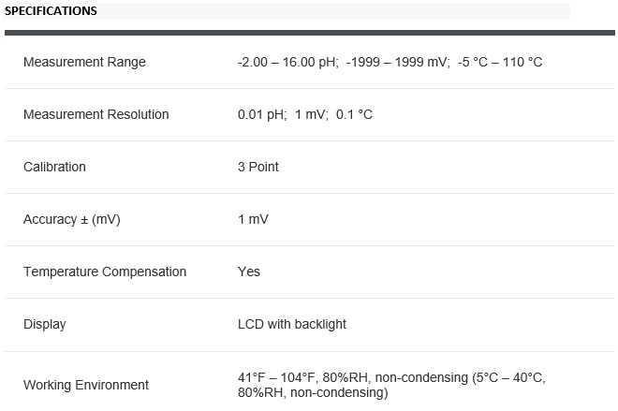Click the Accuracy ± (mV) label
This screenshot has width=618, height=411.
click(x=72, y=219)
